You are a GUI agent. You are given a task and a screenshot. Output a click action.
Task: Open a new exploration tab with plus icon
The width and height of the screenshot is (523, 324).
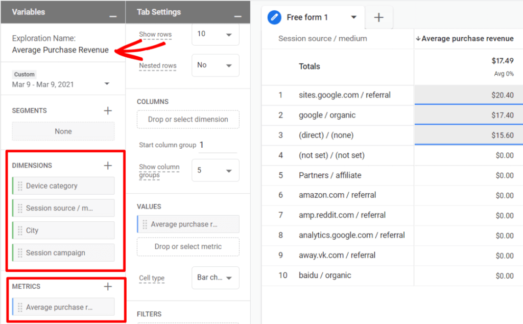click(379, 17)
